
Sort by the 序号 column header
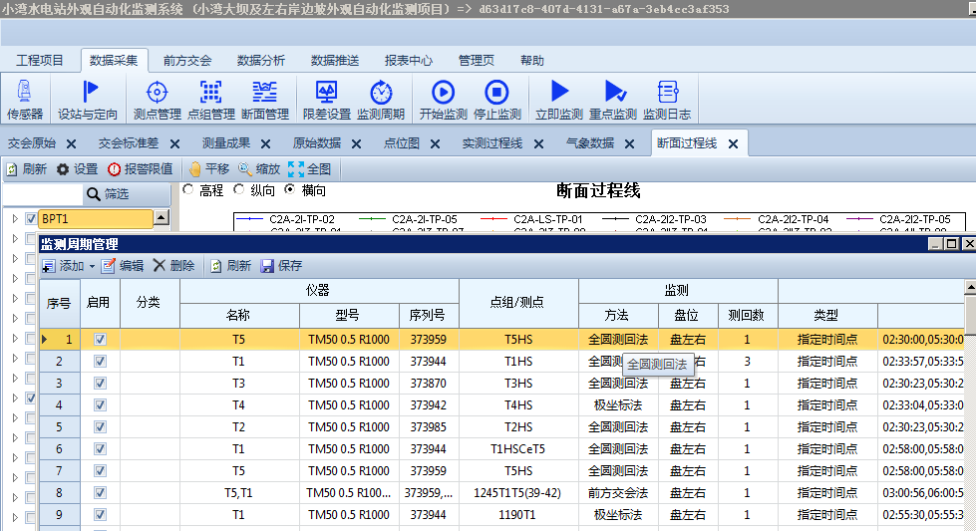pyautogui.click(x=60, y=304)
